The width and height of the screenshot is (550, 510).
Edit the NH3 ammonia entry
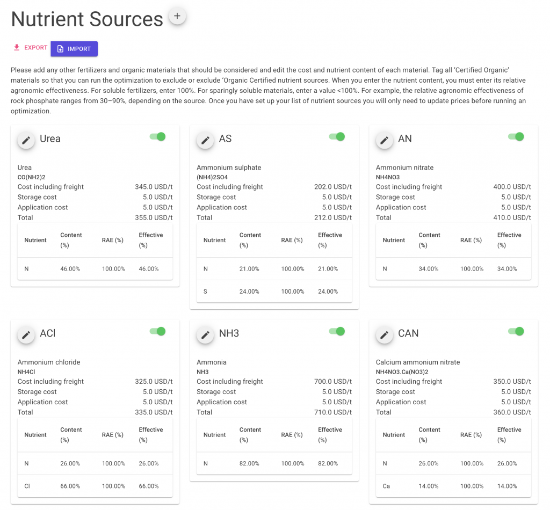pos(205,336)
